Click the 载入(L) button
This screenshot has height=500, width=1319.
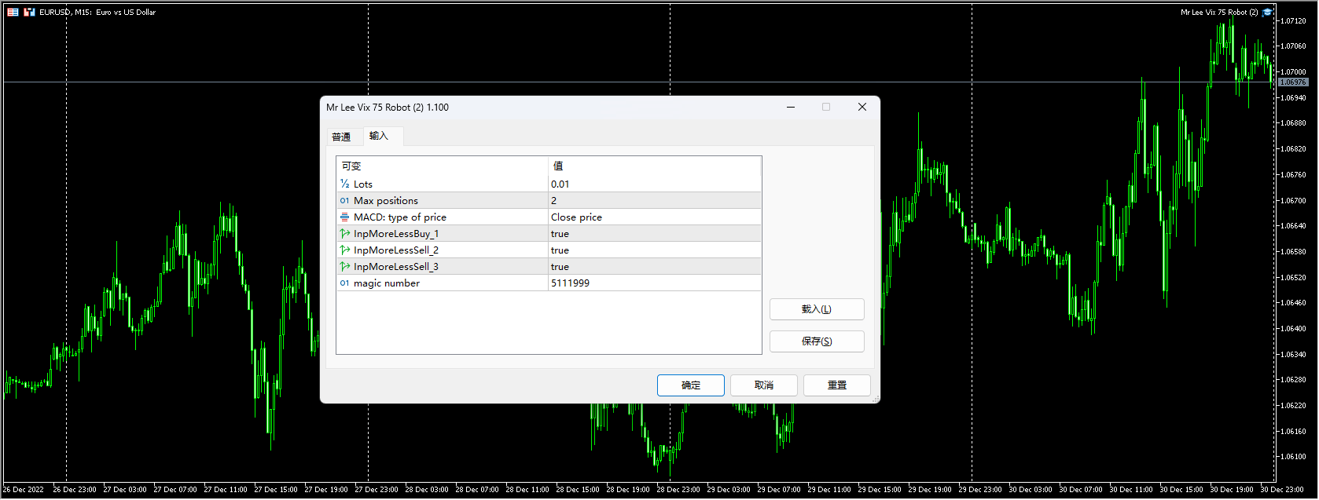coord(816,309)
